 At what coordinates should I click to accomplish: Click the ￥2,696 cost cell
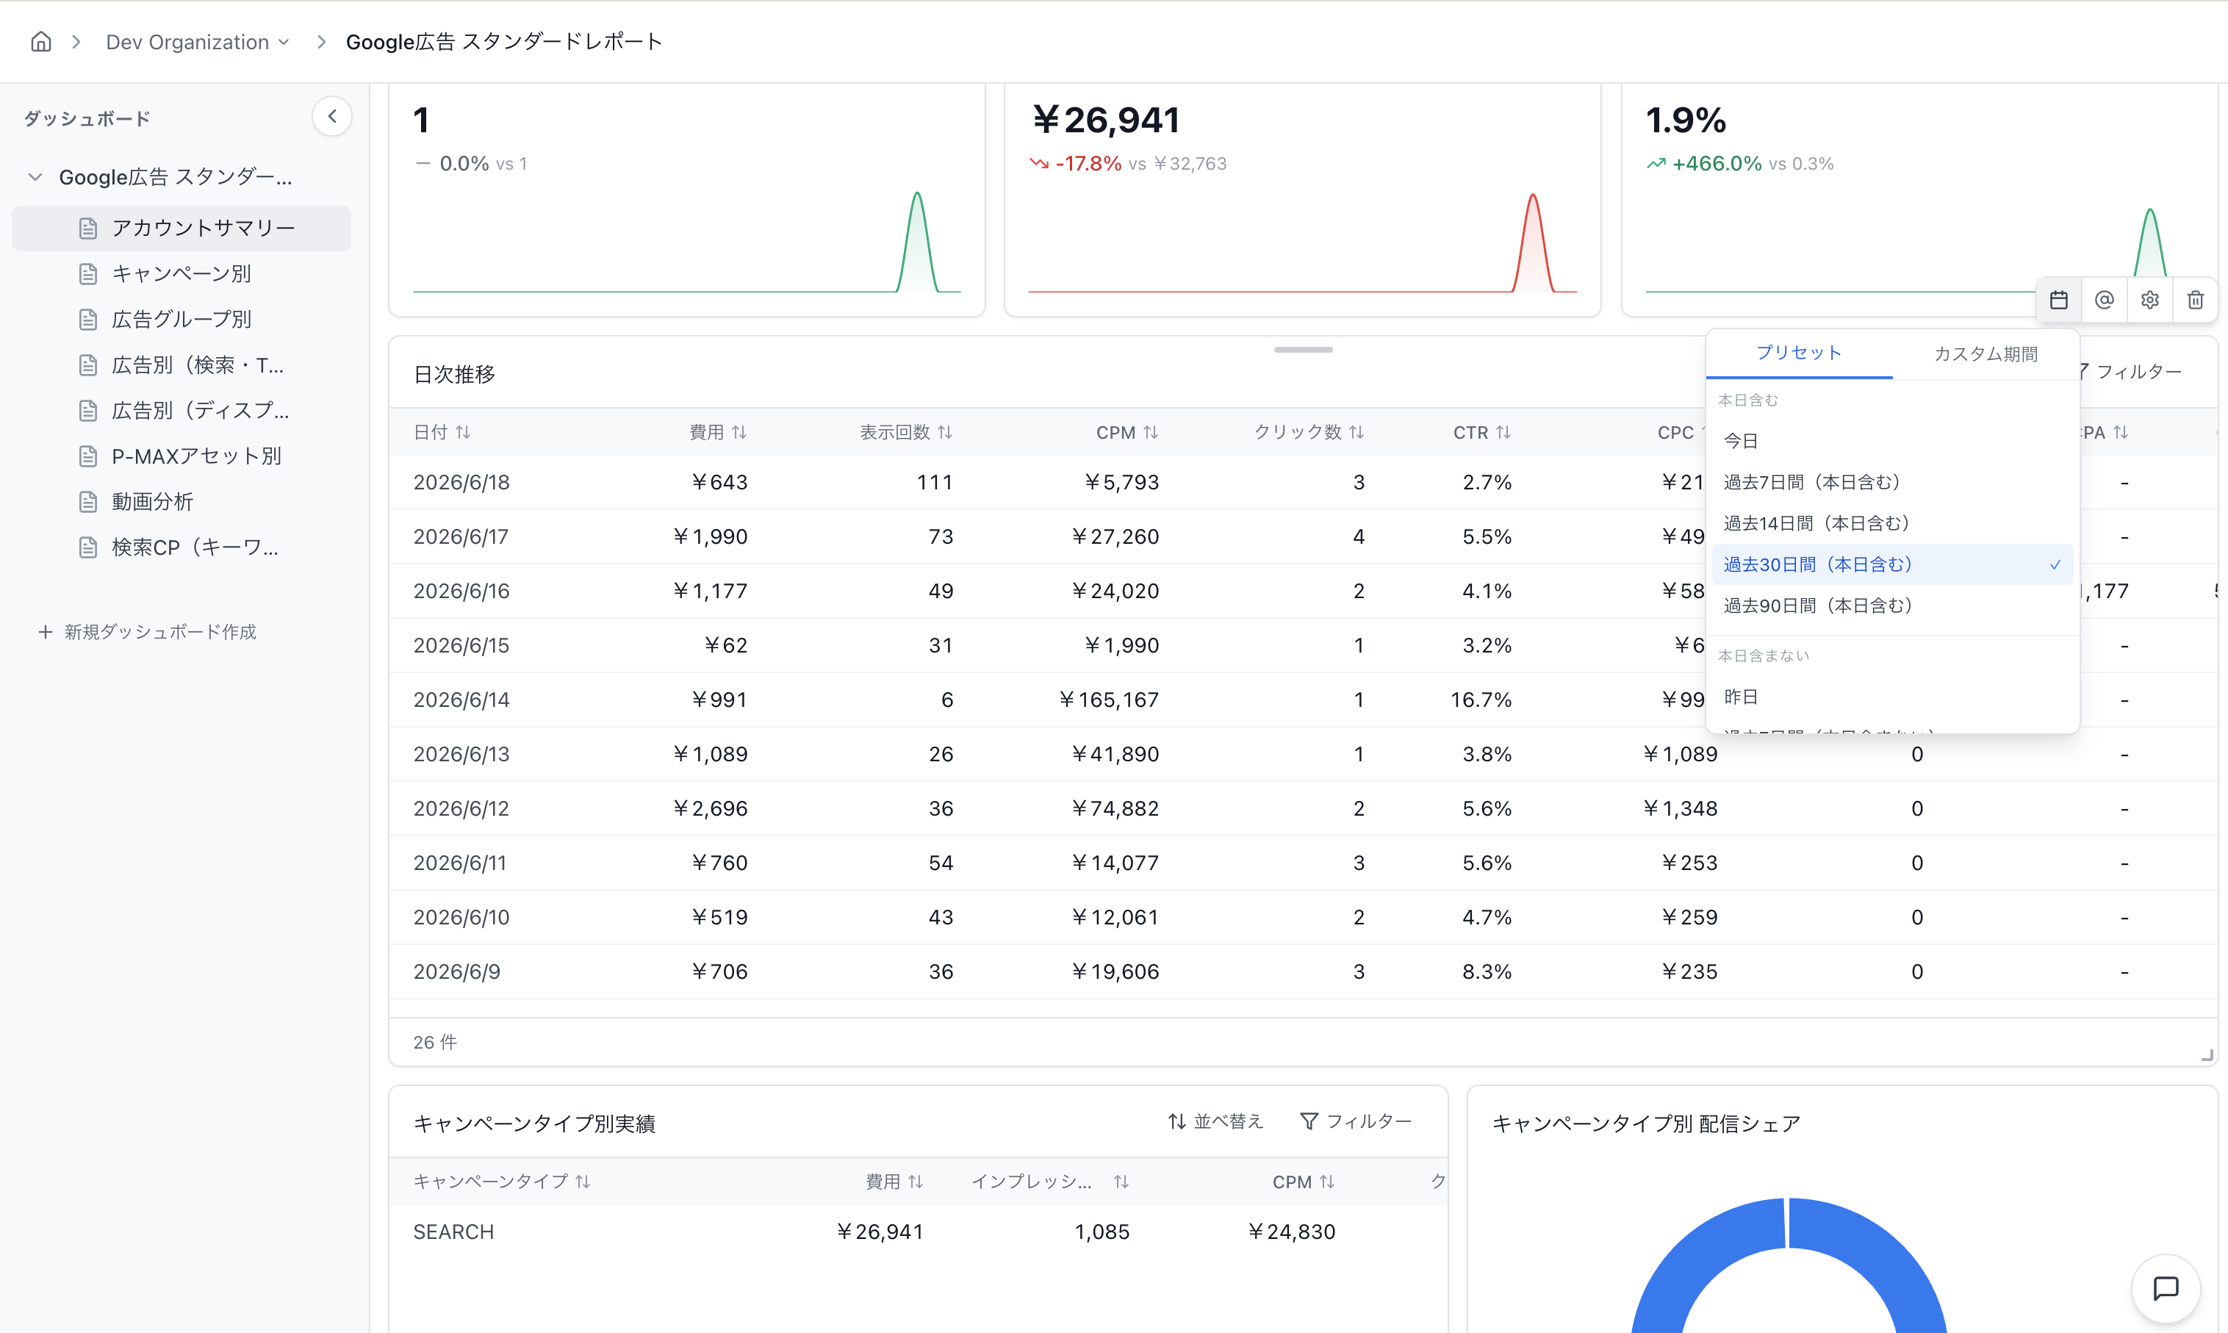click(711, 808)
